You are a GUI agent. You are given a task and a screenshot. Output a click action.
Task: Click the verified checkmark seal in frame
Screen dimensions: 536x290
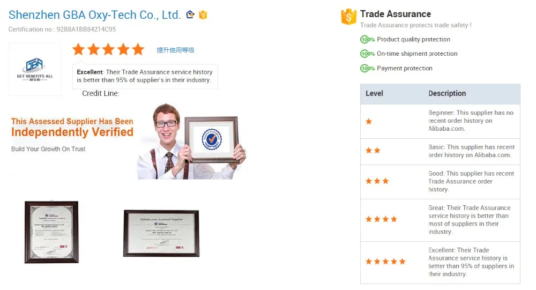point(212,139)
